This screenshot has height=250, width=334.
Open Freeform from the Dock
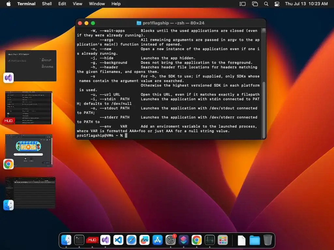[x=144, y=240]
